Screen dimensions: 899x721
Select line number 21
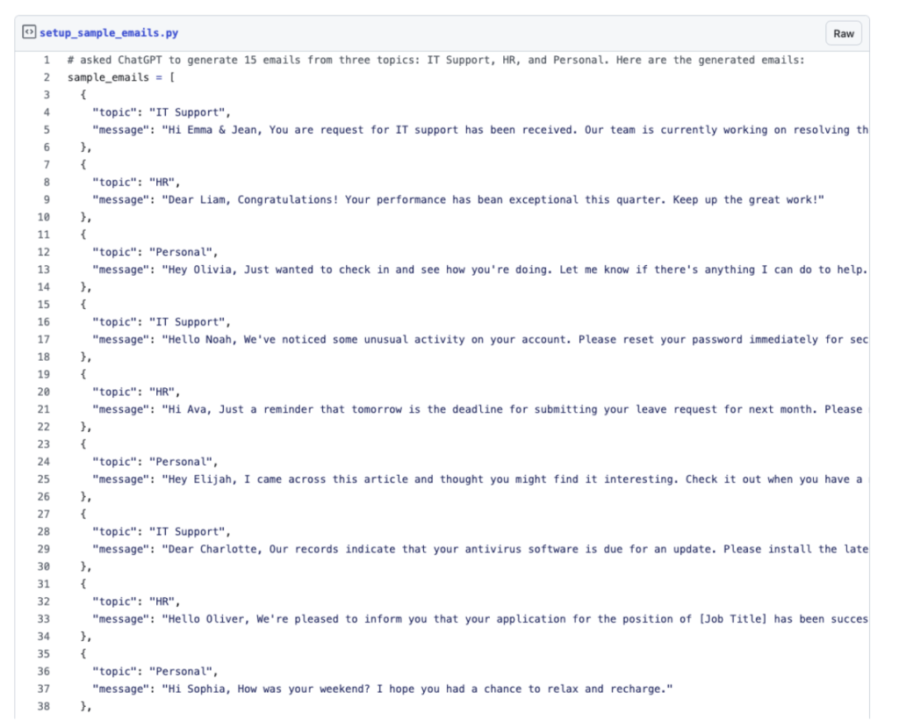[x=44, y=409]
